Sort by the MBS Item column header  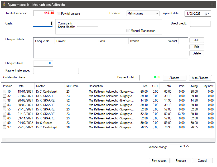(x=76, y=86)
